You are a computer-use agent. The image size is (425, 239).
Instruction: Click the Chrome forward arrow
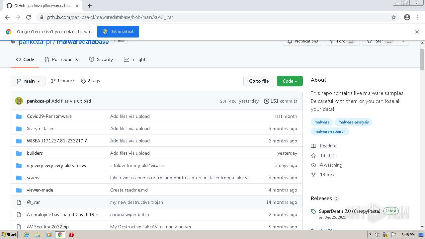18,17
